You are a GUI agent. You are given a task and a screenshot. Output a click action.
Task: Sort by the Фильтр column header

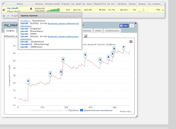39,4
